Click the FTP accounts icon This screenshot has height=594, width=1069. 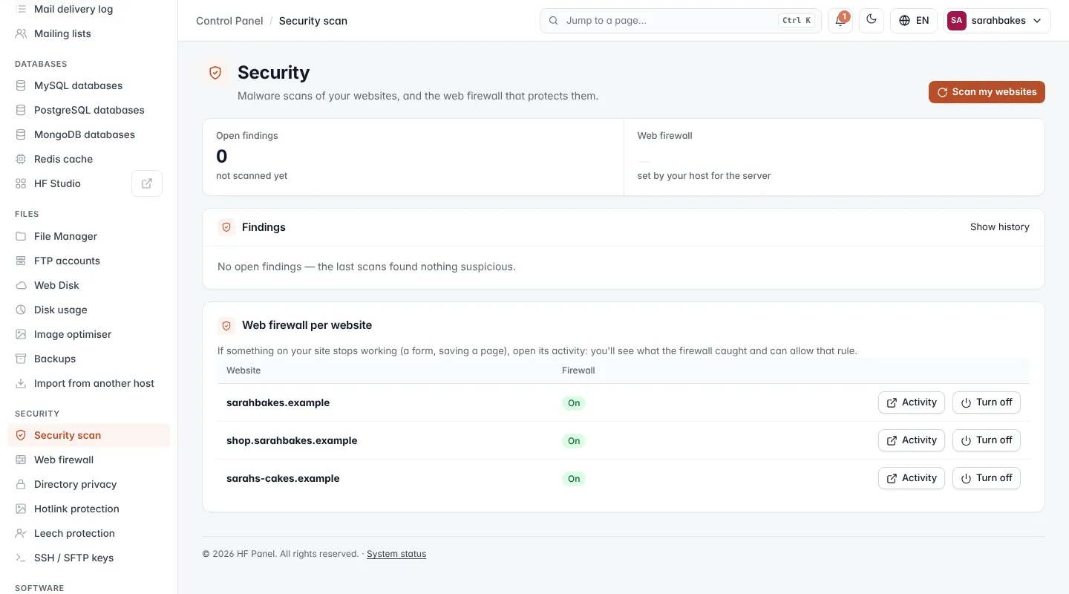click(x=21, y=261)
